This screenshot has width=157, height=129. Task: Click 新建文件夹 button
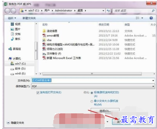coord(29,18)
